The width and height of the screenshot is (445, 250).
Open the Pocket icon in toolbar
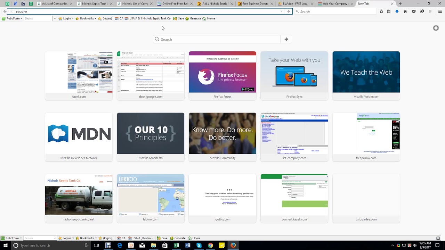(414, 11)
